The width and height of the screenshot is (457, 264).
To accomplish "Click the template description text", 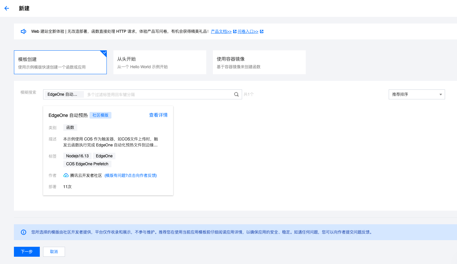I will point(110,142).
